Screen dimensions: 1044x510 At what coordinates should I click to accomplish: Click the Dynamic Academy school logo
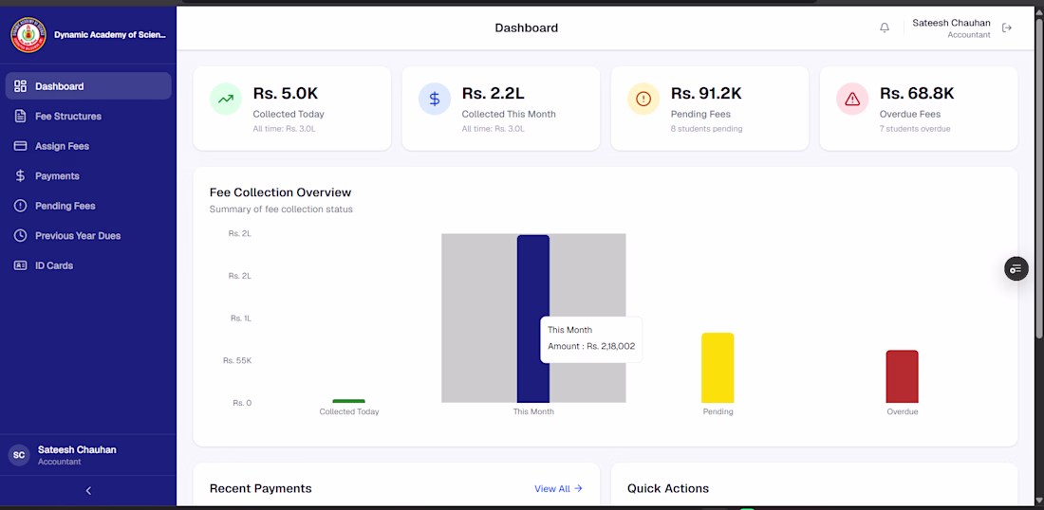(x=28, y=34)
